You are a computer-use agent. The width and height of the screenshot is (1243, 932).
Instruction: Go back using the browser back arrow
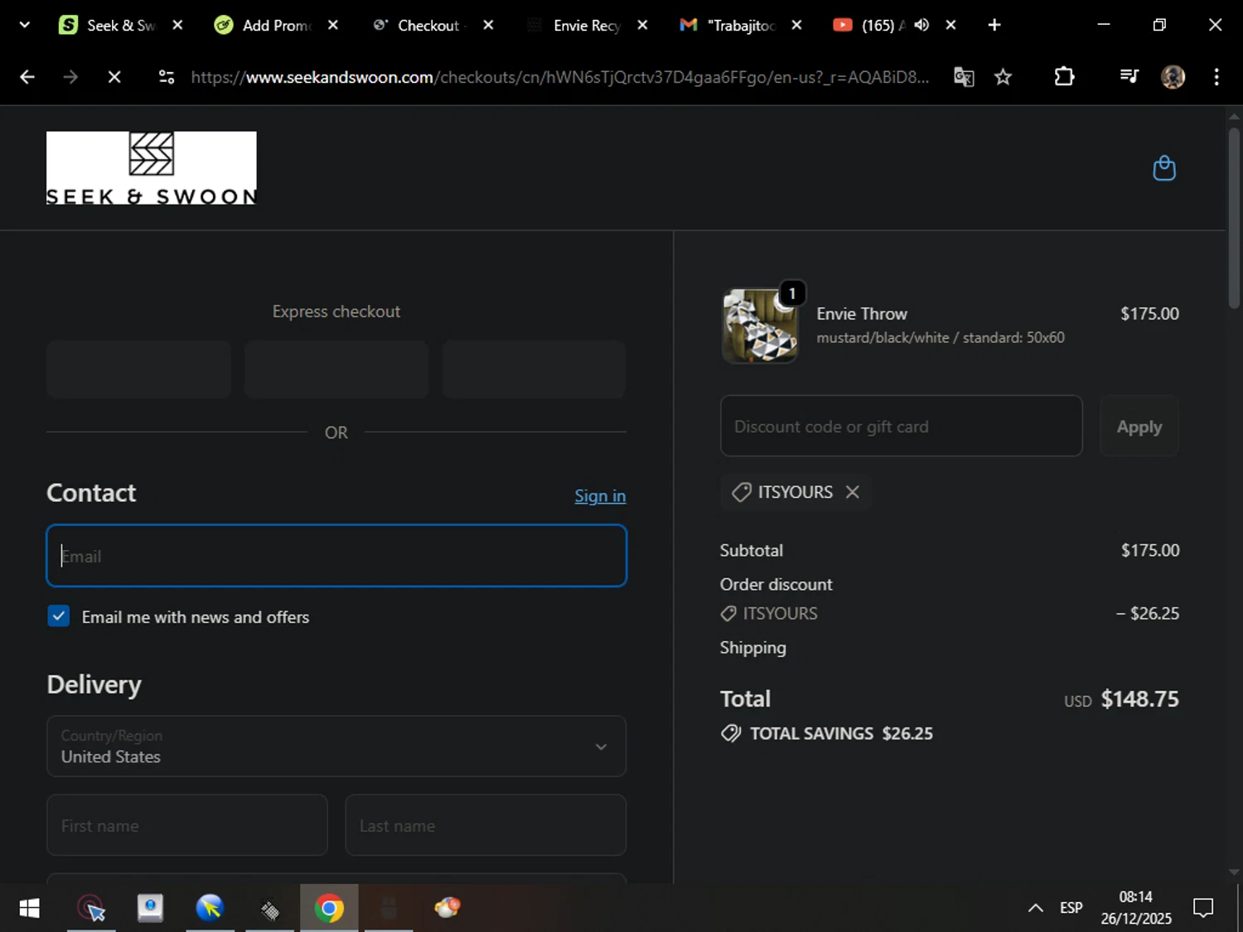point(27,77)
